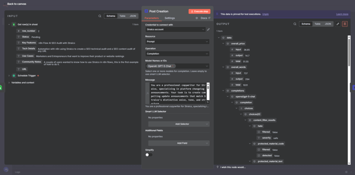Remove the OpenAI: GPT-5 Chat model tag
The height and width of the screenshot is (175, 355).
pos(173,66)
